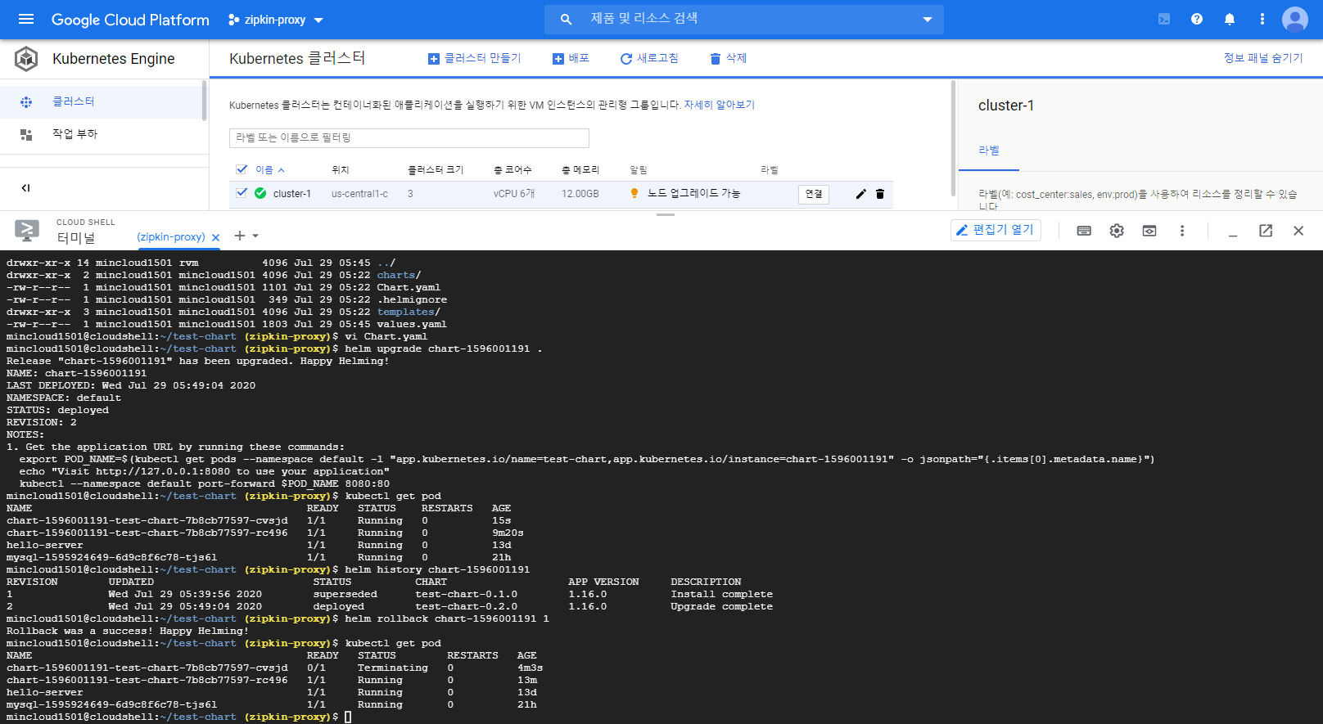Click the magnifier search icon
Screen dimensions: 1323x724
[x=566, y=19]
